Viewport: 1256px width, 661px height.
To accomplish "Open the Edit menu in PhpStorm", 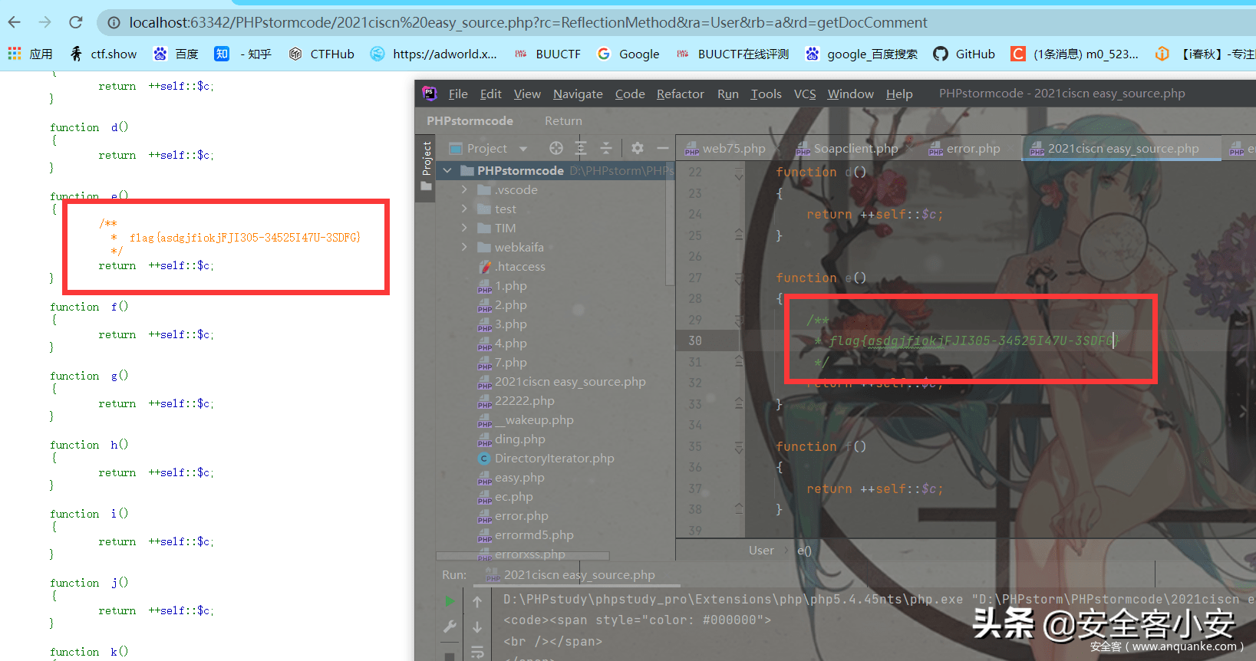I will [x=490, y=94].
